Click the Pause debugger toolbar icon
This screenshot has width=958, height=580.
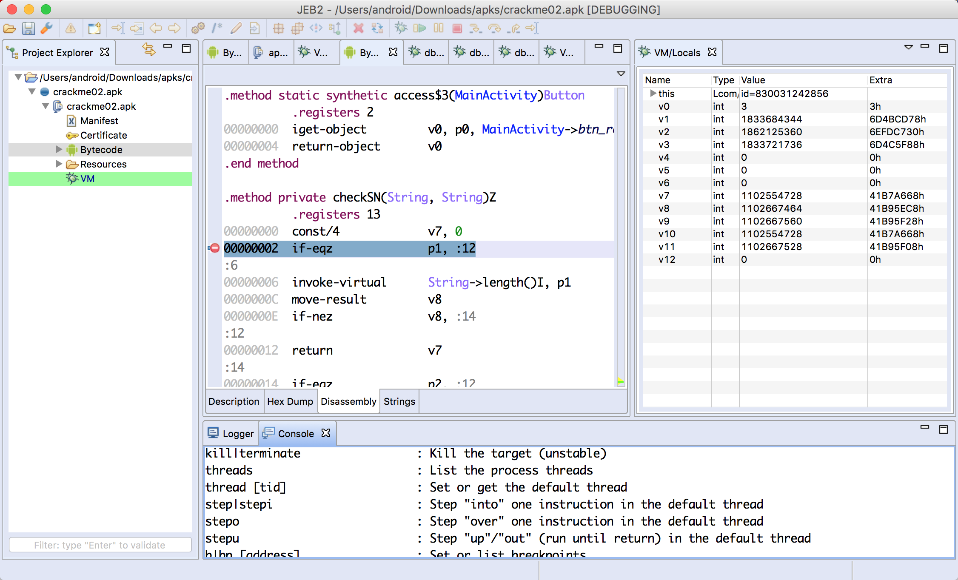point(439,28)
